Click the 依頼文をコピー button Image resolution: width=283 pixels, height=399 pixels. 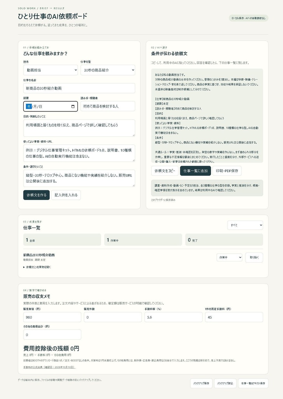click(165, 171)
